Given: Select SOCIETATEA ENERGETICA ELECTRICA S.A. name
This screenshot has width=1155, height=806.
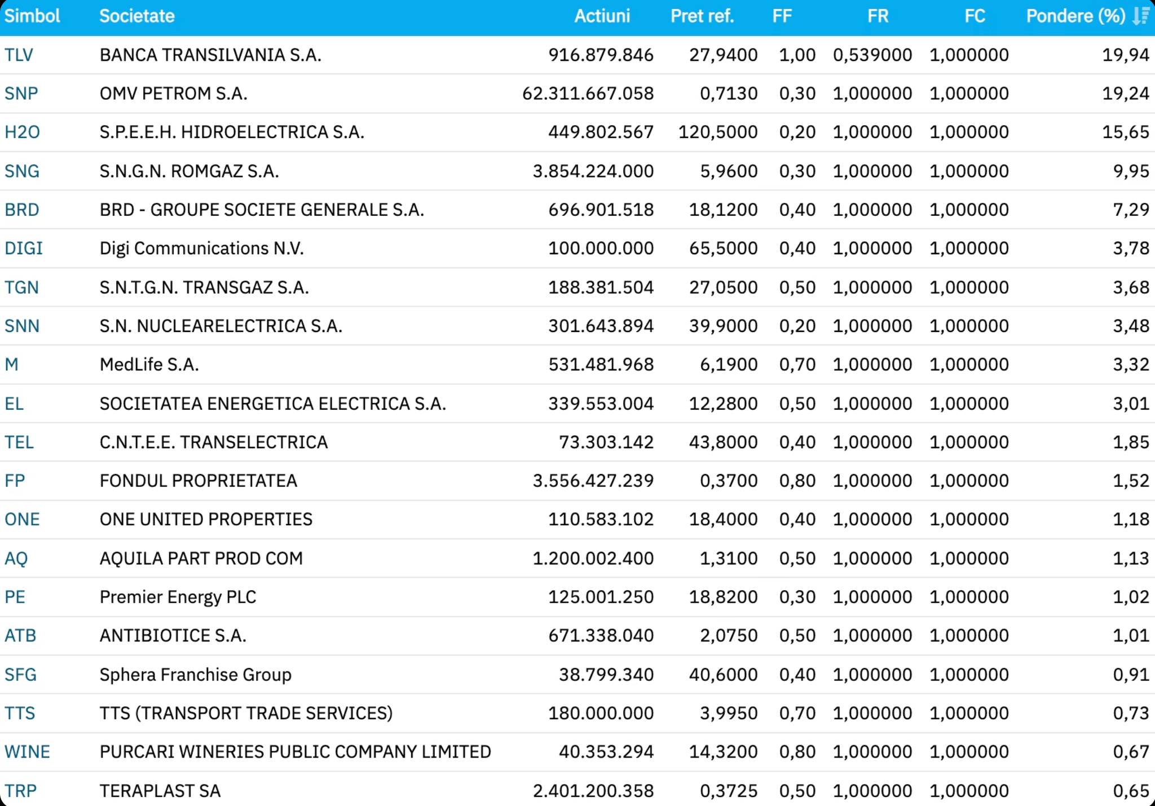Looking at the screenshot, I should [273, 404].
